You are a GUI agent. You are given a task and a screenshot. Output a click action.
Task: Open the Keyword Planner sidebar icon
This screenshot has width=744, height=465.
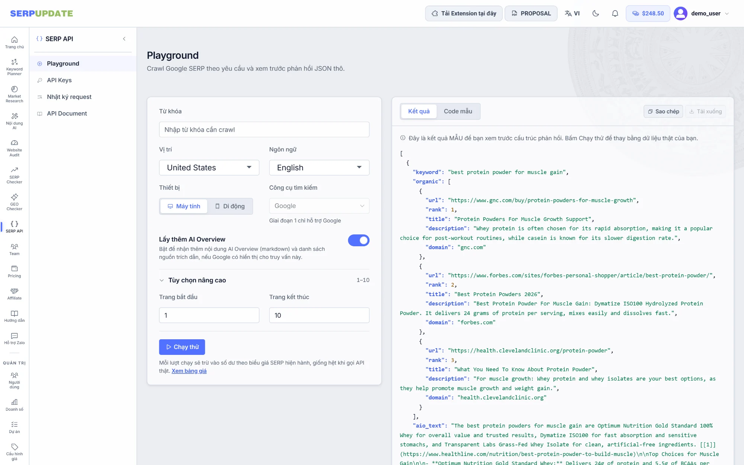point(15,67)
